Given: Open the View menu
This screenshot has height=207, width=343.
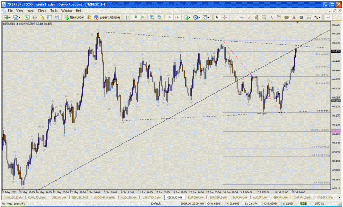Looking at the screenshot, I should [x=19, y=10].
